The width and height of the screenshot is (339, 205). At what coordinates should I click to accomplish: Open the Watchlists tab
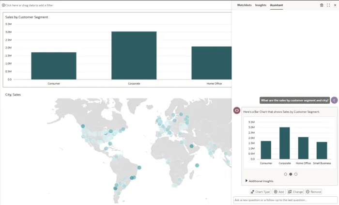[x=244, y=5]
